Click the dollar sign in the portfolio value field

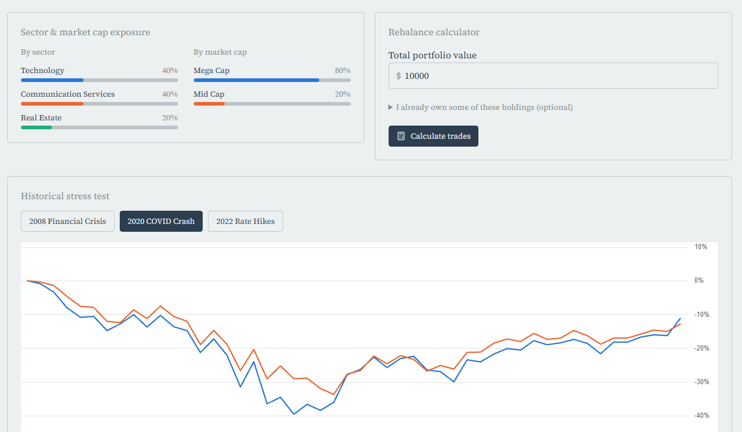[x=399, y=76]
